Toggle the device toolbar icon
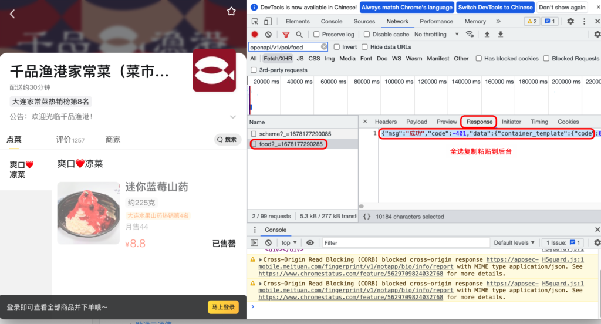 [x=270, y=21]
